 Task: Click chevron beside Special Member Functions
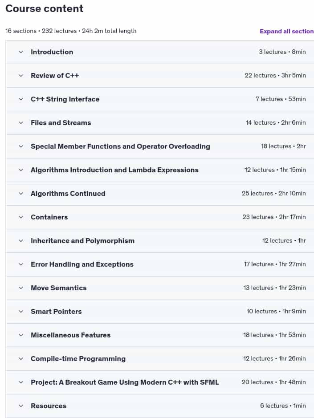21,146
